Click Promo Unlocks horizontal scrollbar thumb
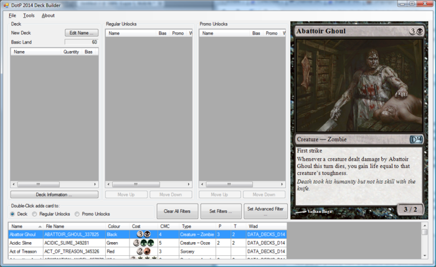The height and width of the screenshot is (267, 436). pyautogui.click(x=229, y=184)
